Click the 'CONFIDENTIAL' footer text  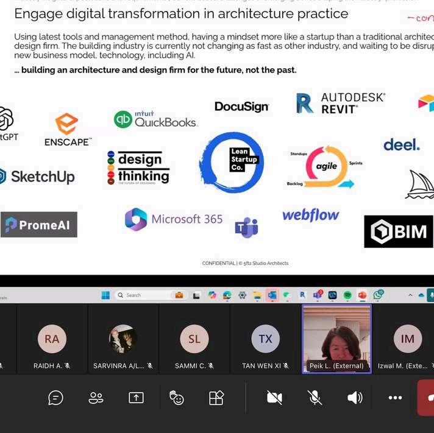[x=218, y=263]
